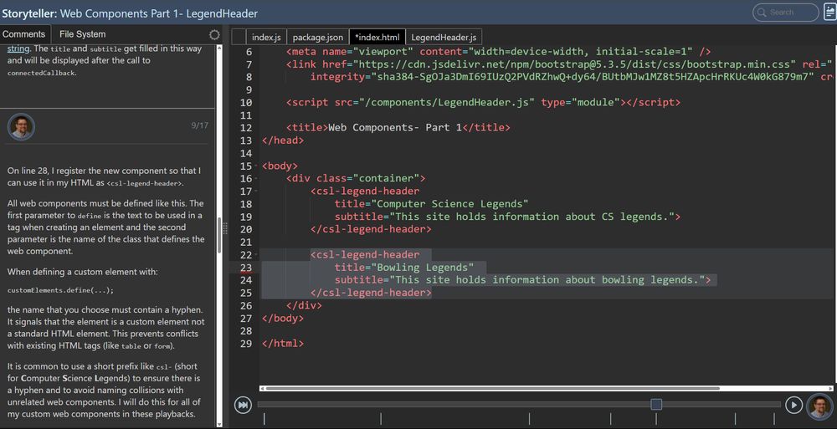Start playback with the play button

(793, 405)
